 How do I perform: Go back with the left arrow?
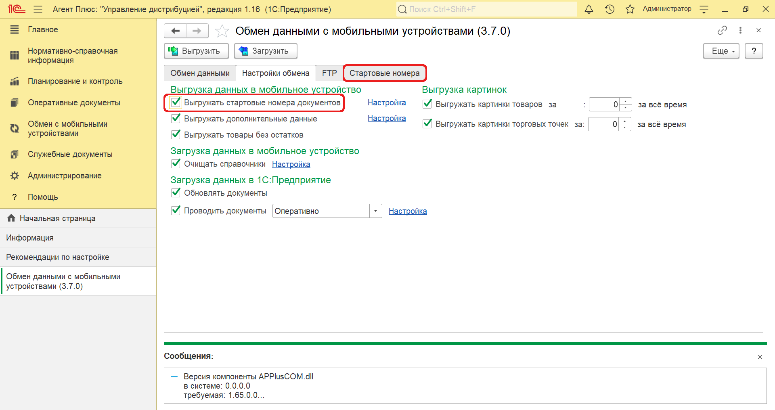click(176, 31)
